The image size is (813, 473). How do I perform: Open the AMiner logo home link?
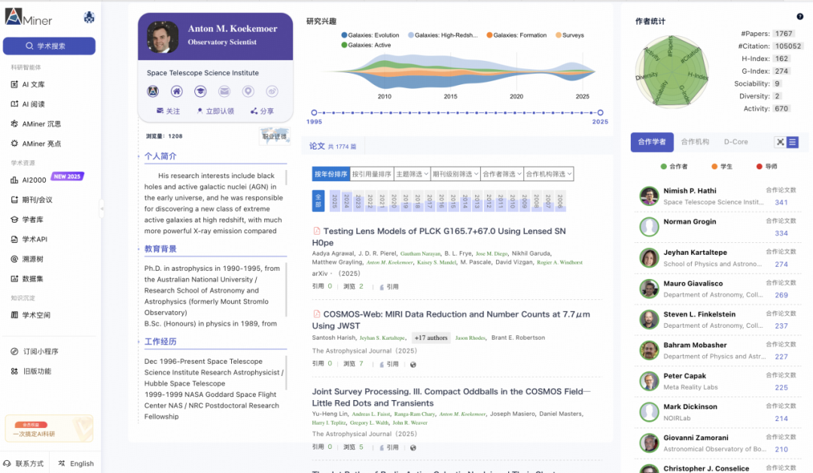(x=29, y=17)
